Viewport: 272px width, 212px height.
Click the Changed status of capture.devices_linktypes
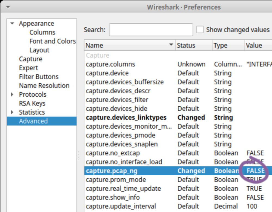coord(191,118)
